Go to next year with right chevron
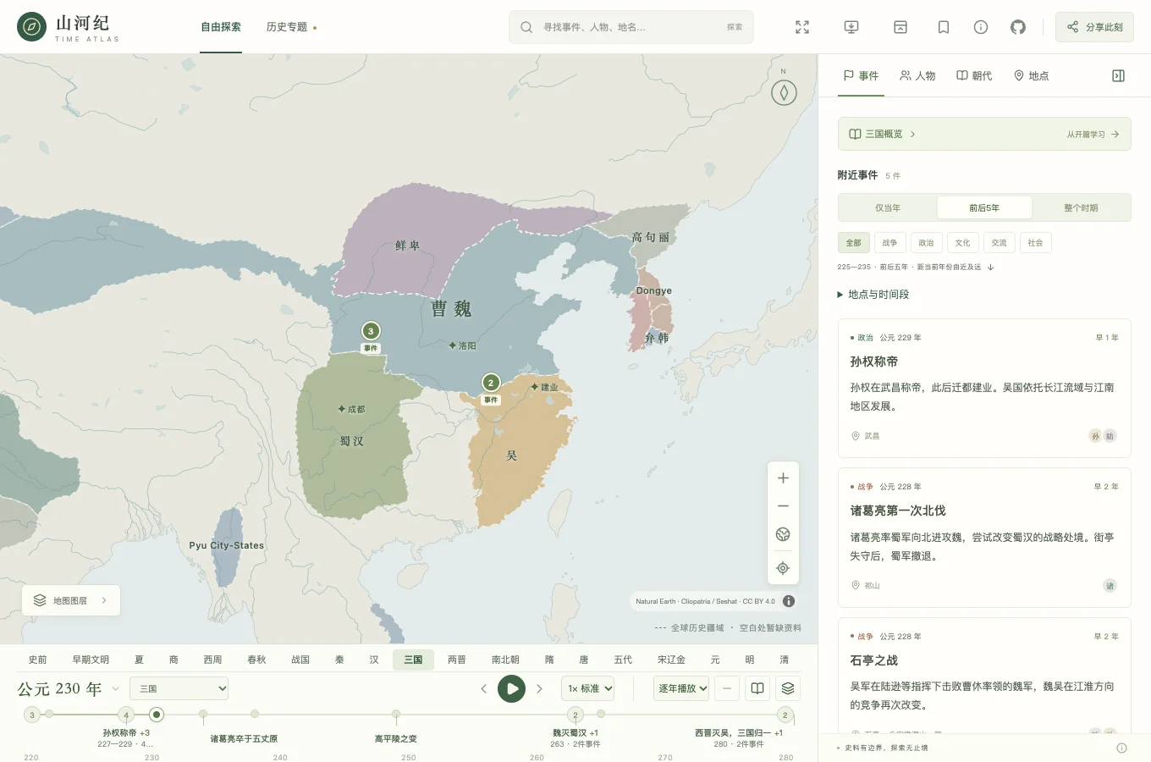The width and height of the screenshot is (1151, 762). (x=539, y=688)
